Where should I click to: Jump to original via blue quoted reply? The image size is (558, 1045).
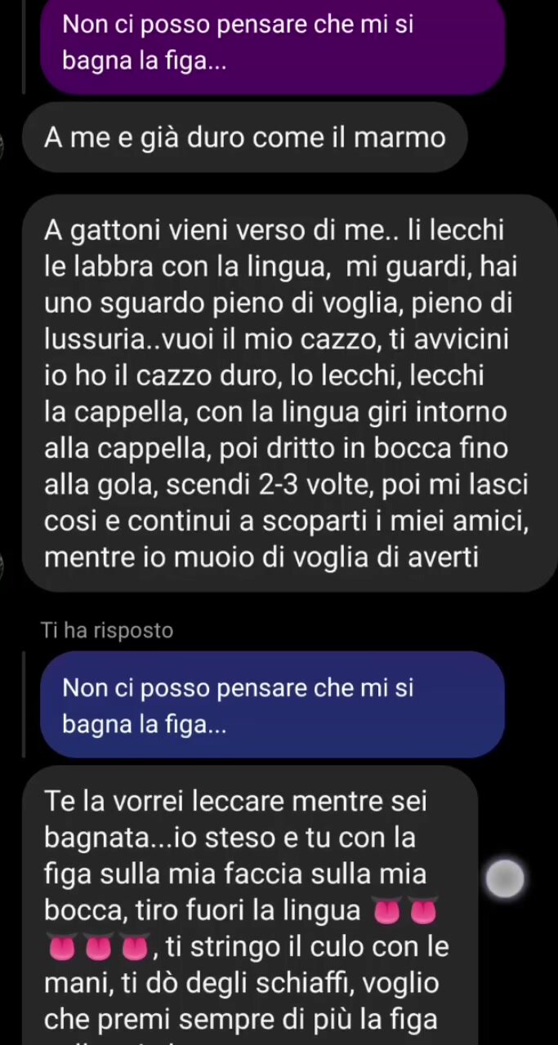pyautogui.click(x=273, y=704)
